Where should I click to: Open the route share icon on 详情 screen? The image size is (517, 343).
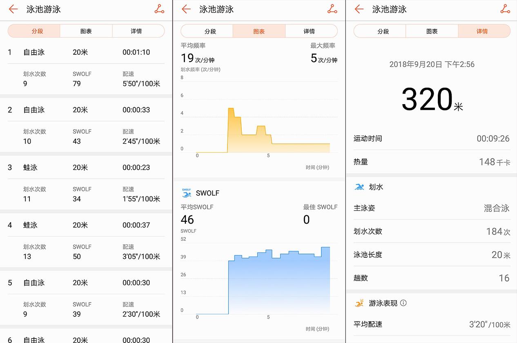(x=505, y=9)
